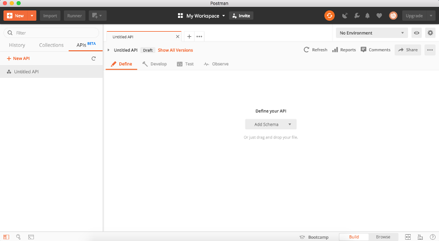The width and height of the screenshot is (439, 241).
Task: Toggle the sidebar visibility icon in status bar
Action: point(6,237)
